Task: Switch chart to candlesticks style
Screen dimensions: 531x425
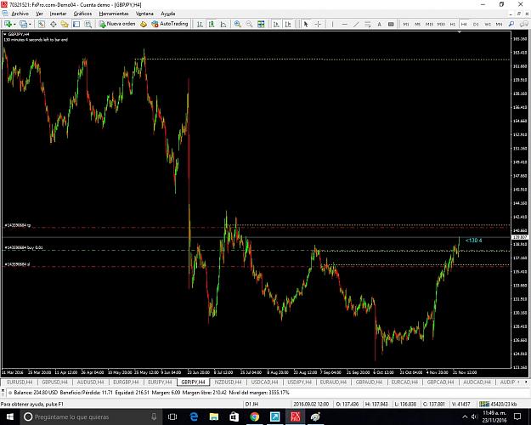Action: [x=212, y=24]
